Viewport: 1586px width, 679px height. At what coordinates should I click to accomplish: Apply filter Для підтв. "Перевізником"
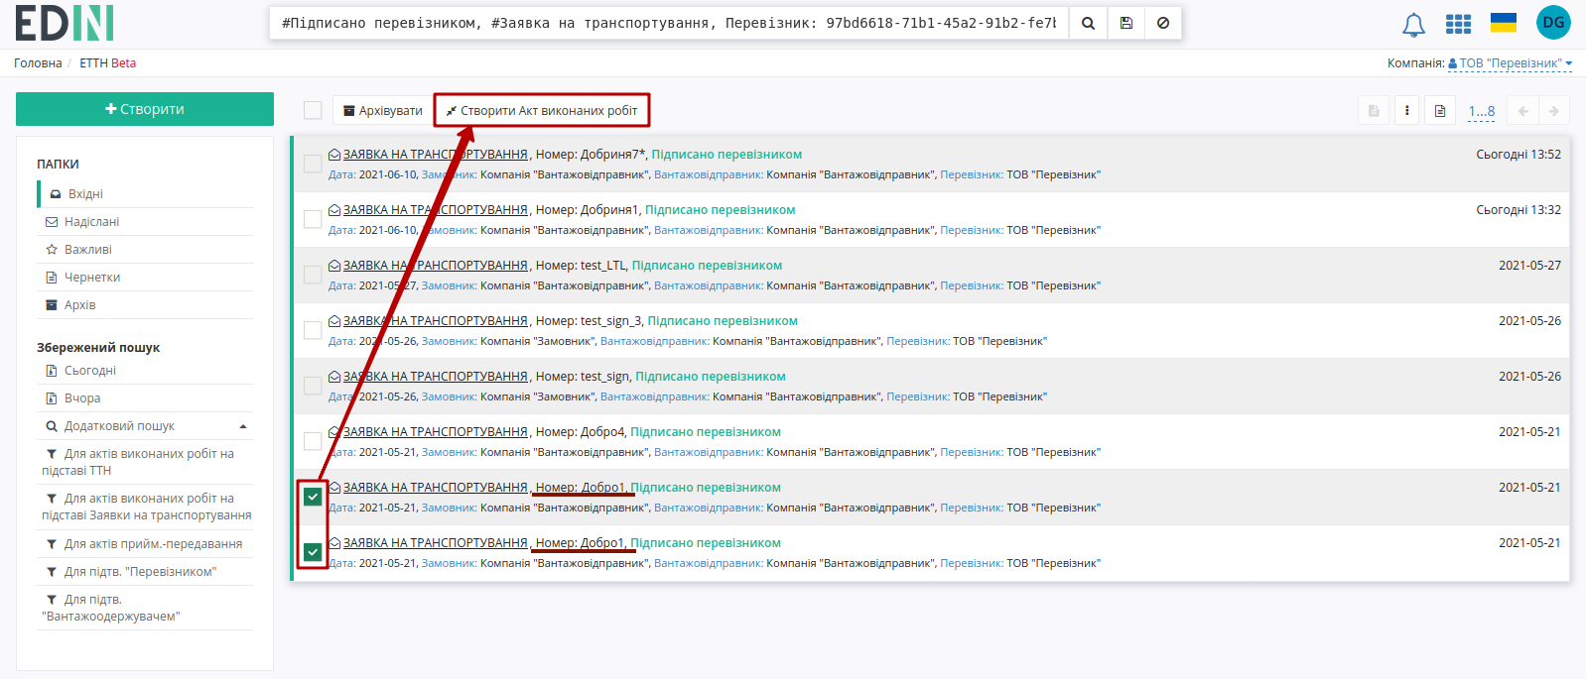click(x=145, y=572)
